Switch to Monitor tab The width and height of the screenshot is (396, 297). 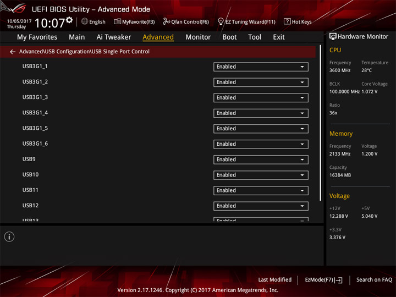click(198, 37)
